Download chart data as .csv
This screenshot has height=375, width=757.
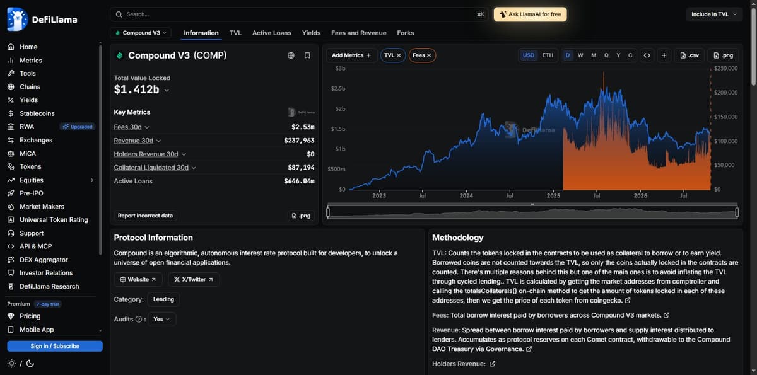pyautogui.click(x=689, y=55)
